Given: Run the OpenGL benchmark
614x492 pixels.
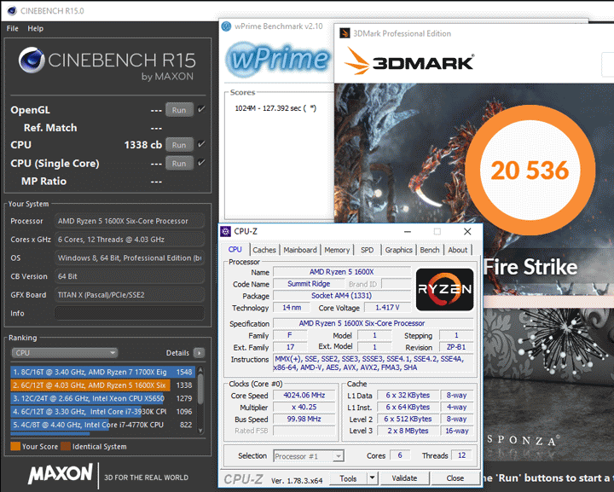Looking at the screenshot, I should pyautogui.click(x=179, y=110).
